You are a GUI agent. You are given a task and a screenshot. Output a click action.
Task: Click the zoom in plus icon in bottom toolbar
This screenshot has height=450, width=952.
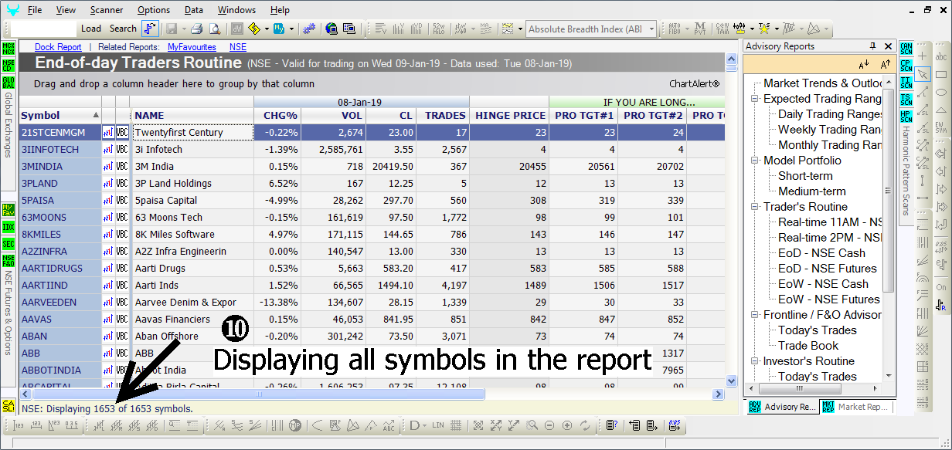pyautogui.click(x=567, y=425)
